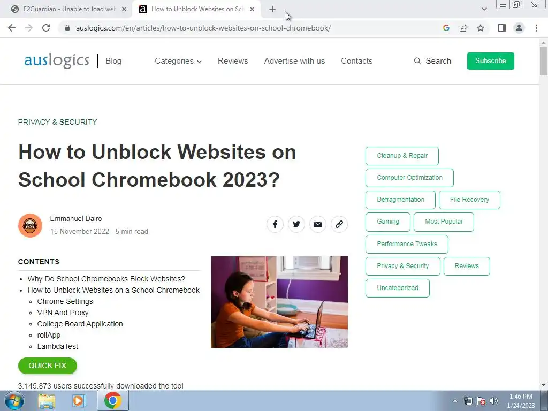Screen dimensions: 548x411
Task: Open Computer Optimization tag
Action: [409, 178]
